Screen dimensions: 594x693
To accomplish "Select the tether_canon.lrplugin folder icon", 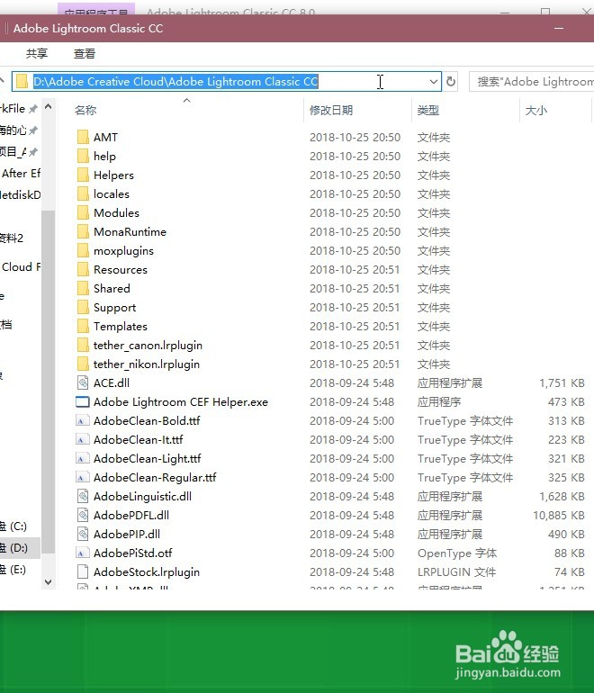I will click(83, 346).
